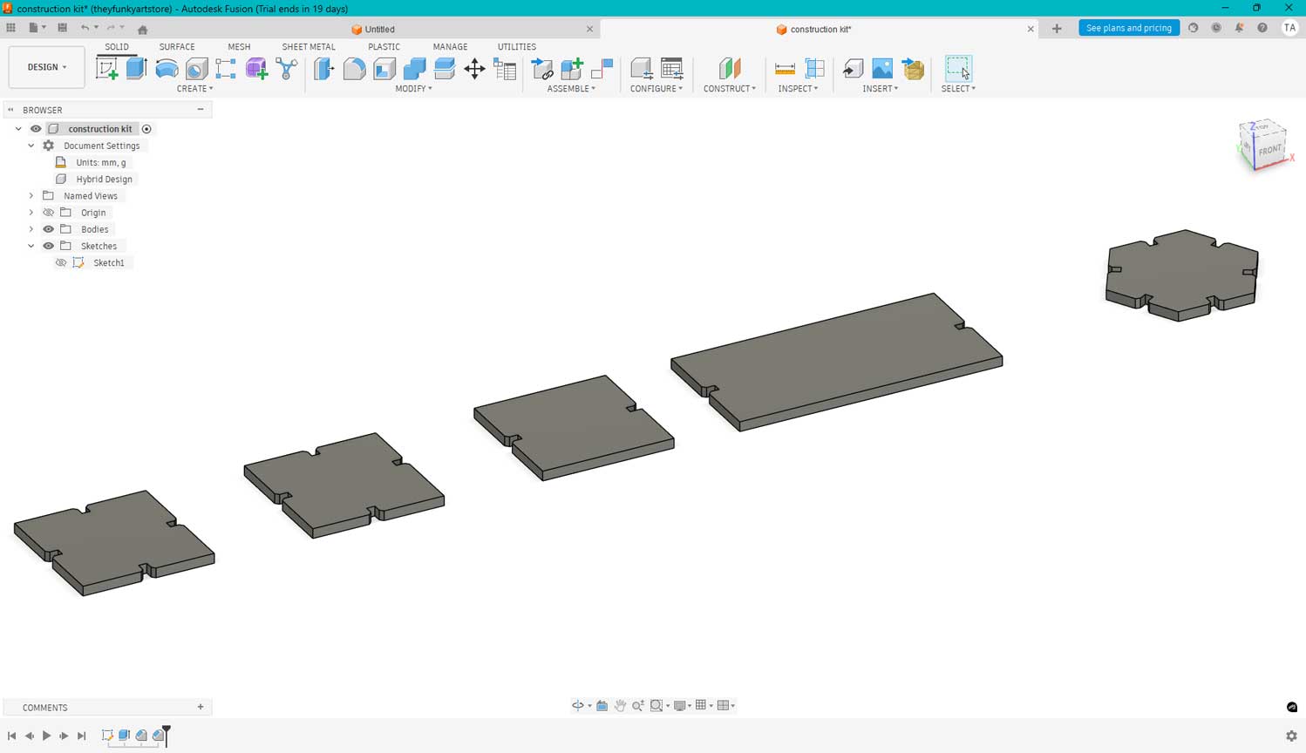Switch to the SURFACE tab
Image resolution: width=1306 pixels, height=753 pixels.
click(x=177, y=47)
